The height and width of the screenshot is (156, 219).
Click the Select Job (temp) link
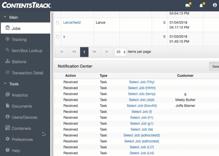[142, 94]
